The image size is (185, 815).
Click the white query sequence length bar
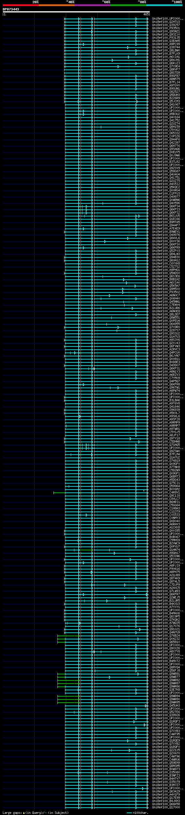point(76,12)
